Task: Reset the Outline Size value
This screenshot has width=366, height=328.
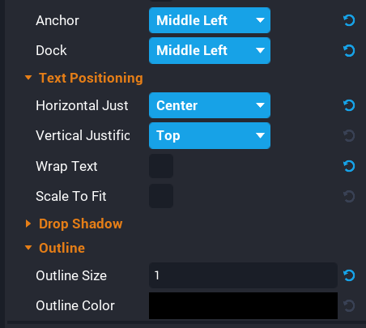Action: pos(349,275)
